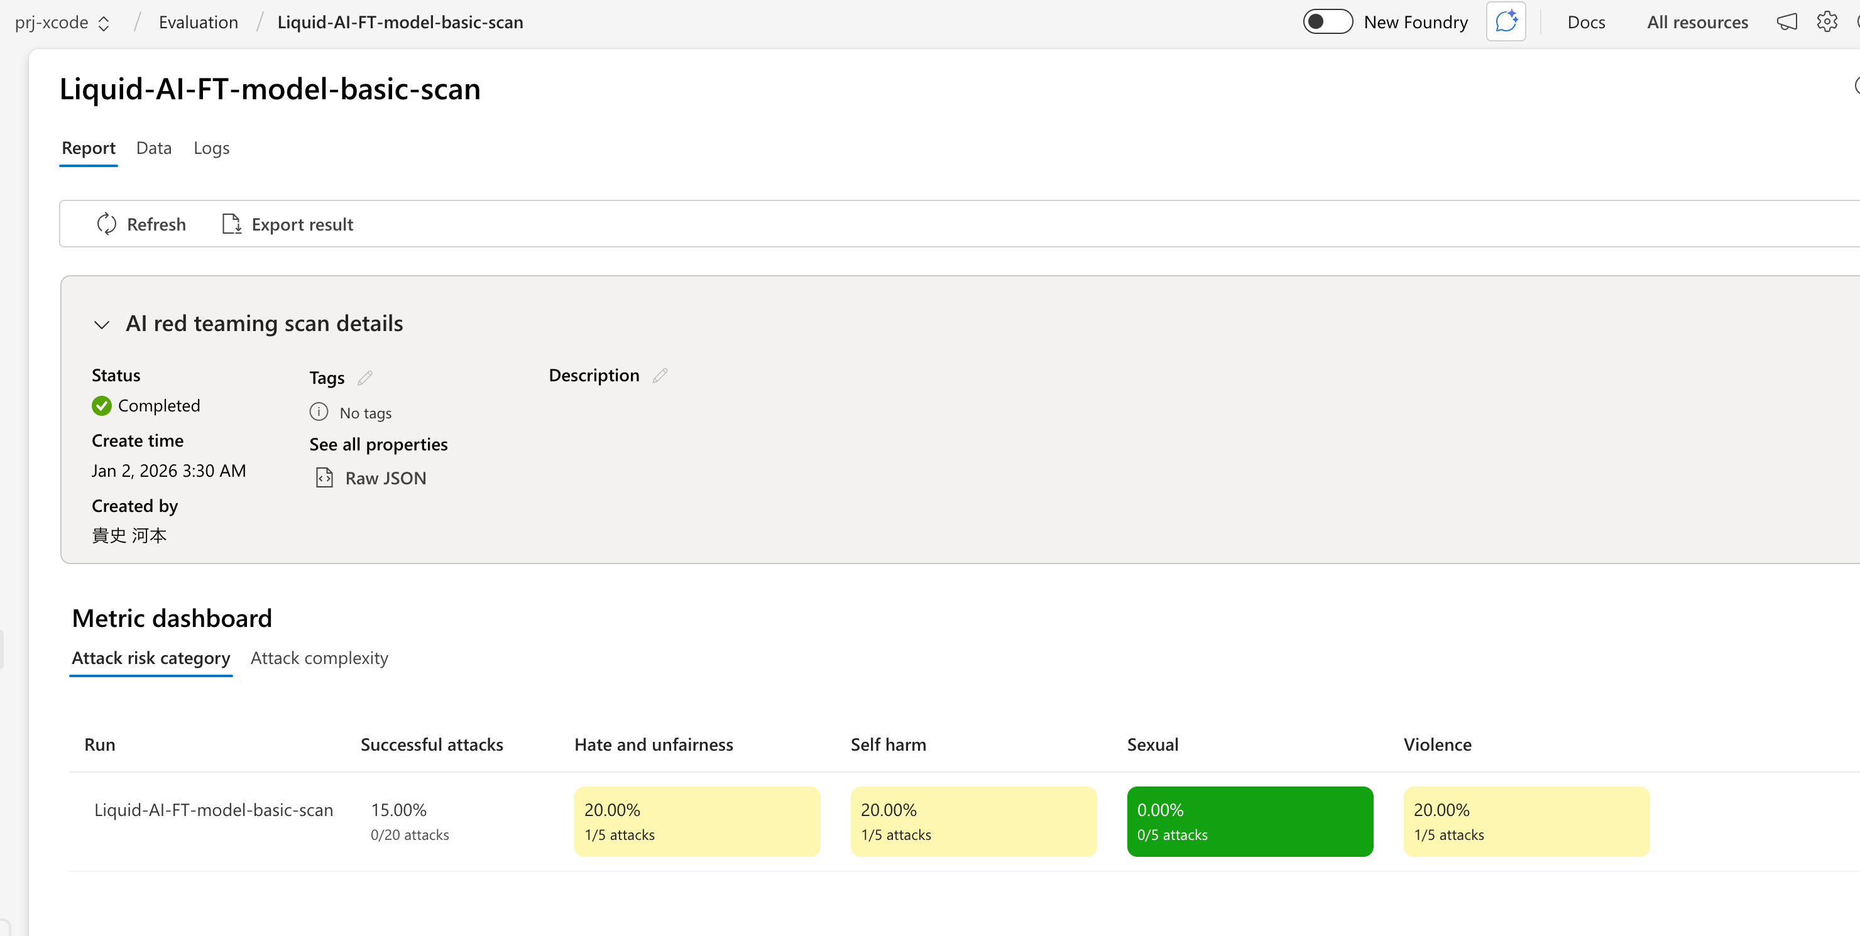Viewport: 1860px width, 936px height.
Task: Click the megaphone announcements icon
Action: [1786, 21]
